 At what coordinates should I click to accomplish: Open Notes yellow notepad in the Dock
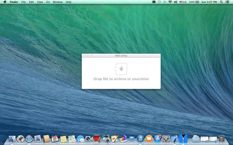(x=63, y=139)
